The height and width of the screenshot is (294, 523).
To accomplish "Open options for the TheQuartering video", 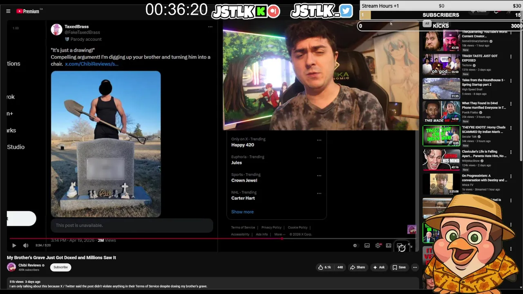I will [x=511, y=33].
